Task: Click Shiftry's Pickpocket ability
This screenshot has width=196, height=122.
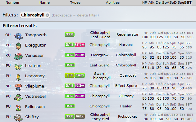Action: click(x=127, y=116)
